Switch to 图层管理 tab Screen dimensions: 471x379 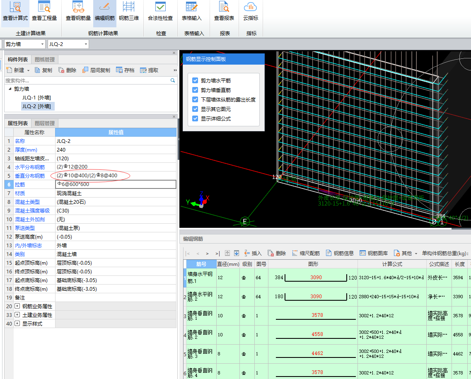(45, 123)
